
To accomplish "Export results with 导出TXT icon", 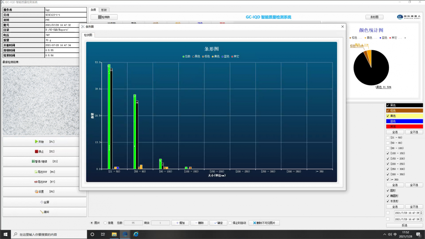I will 35,172.
